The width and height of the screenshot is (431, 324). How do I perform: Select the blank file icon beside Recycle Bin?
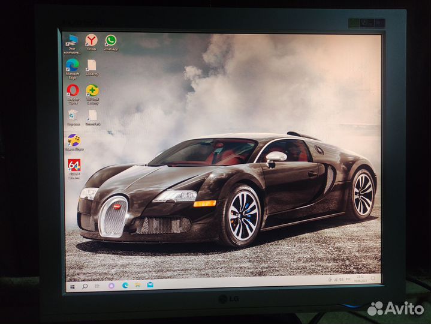pos(92,115)
